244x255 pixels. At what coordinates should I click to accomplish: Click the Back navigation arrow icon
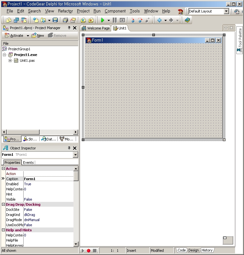[159, 20]
